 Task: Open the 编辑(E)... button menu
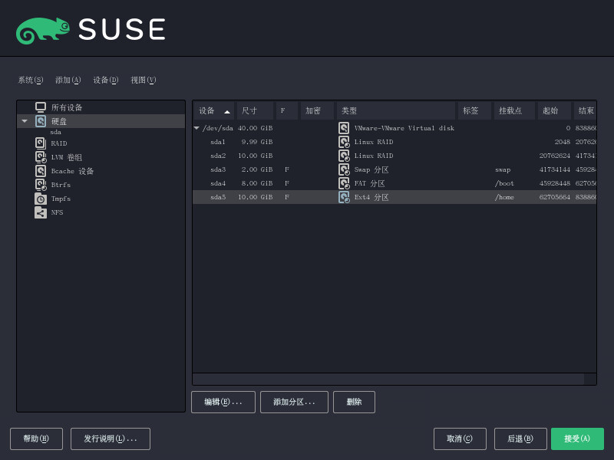[x=223, y=402]
